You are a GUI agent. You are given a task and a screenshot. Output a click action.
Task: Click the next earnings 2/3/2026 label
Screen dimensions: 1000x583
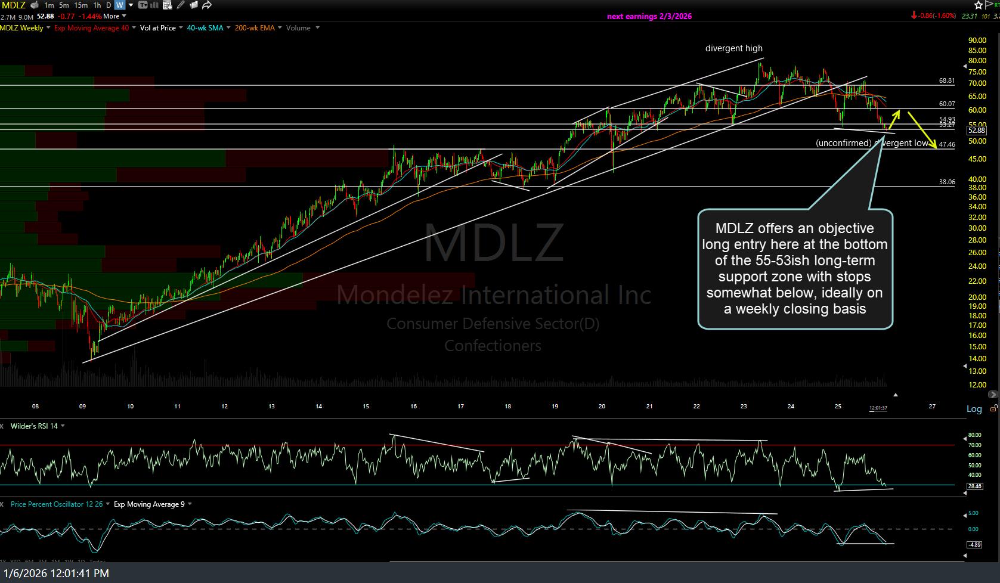click(649, 17)
